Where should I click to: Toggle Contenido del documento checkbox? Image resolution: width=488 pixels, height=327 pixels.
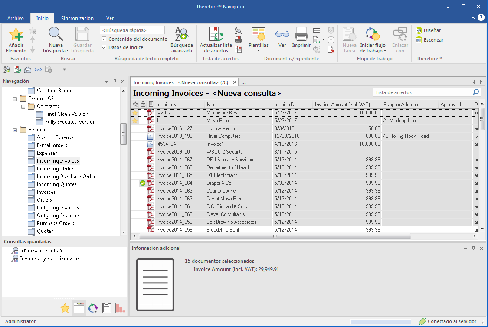point(104,39)
